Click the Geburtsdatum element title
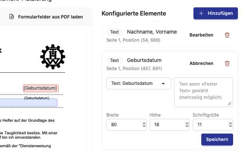Image resolution: width=242 pixels, height=152 pixels. tap(144, 60)
